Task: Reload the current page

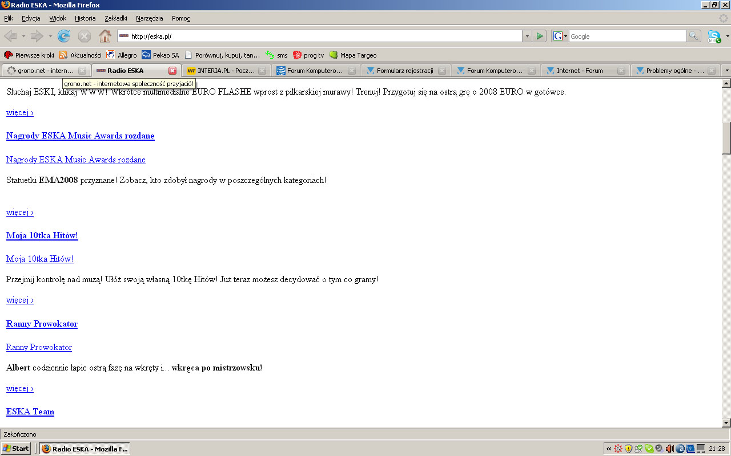Action: pyautogui.click(x=64, y=36)
